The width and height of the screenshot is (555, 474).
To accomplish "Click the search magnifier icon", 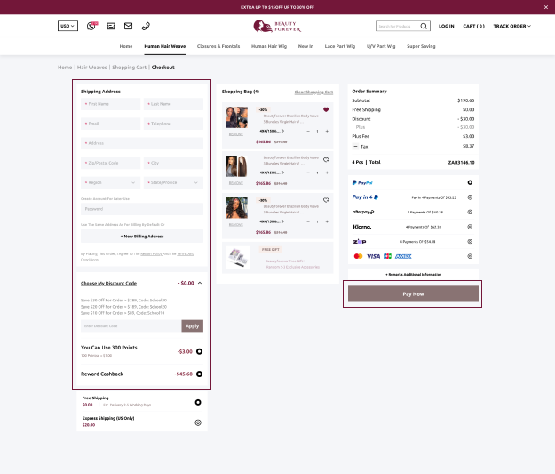I will [x=424, y=27].
